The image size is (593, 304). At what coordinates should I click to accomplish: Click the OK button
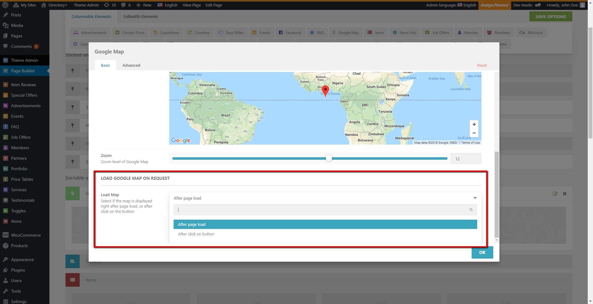(x=482, y=252)
